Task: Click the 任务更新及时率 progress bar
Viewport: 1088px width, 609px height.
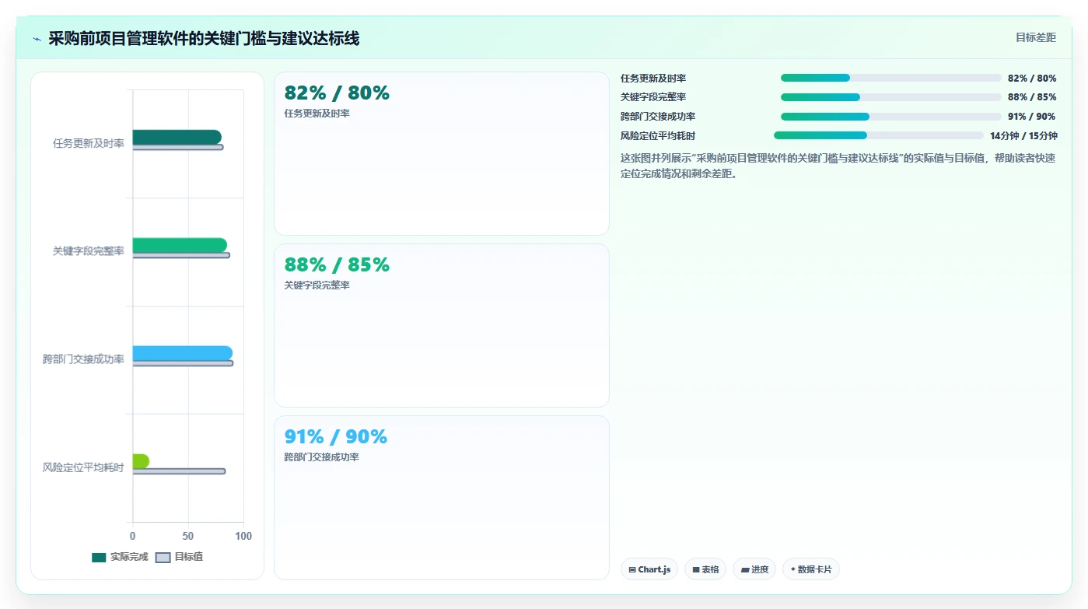Action: pos(890,78)
